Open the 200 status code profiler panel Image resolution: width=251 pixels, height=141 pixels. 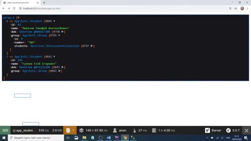tap(5, 130)
